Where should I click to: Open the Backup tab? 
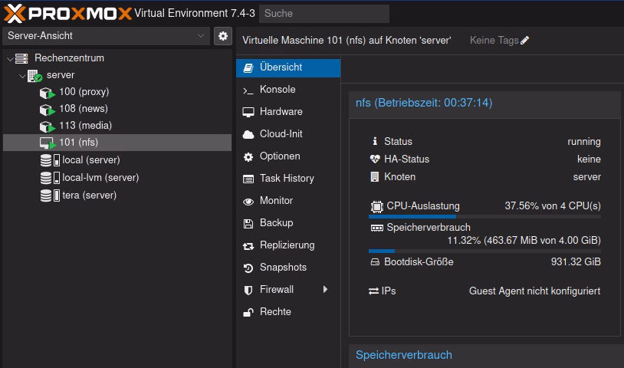click(288, 223)
